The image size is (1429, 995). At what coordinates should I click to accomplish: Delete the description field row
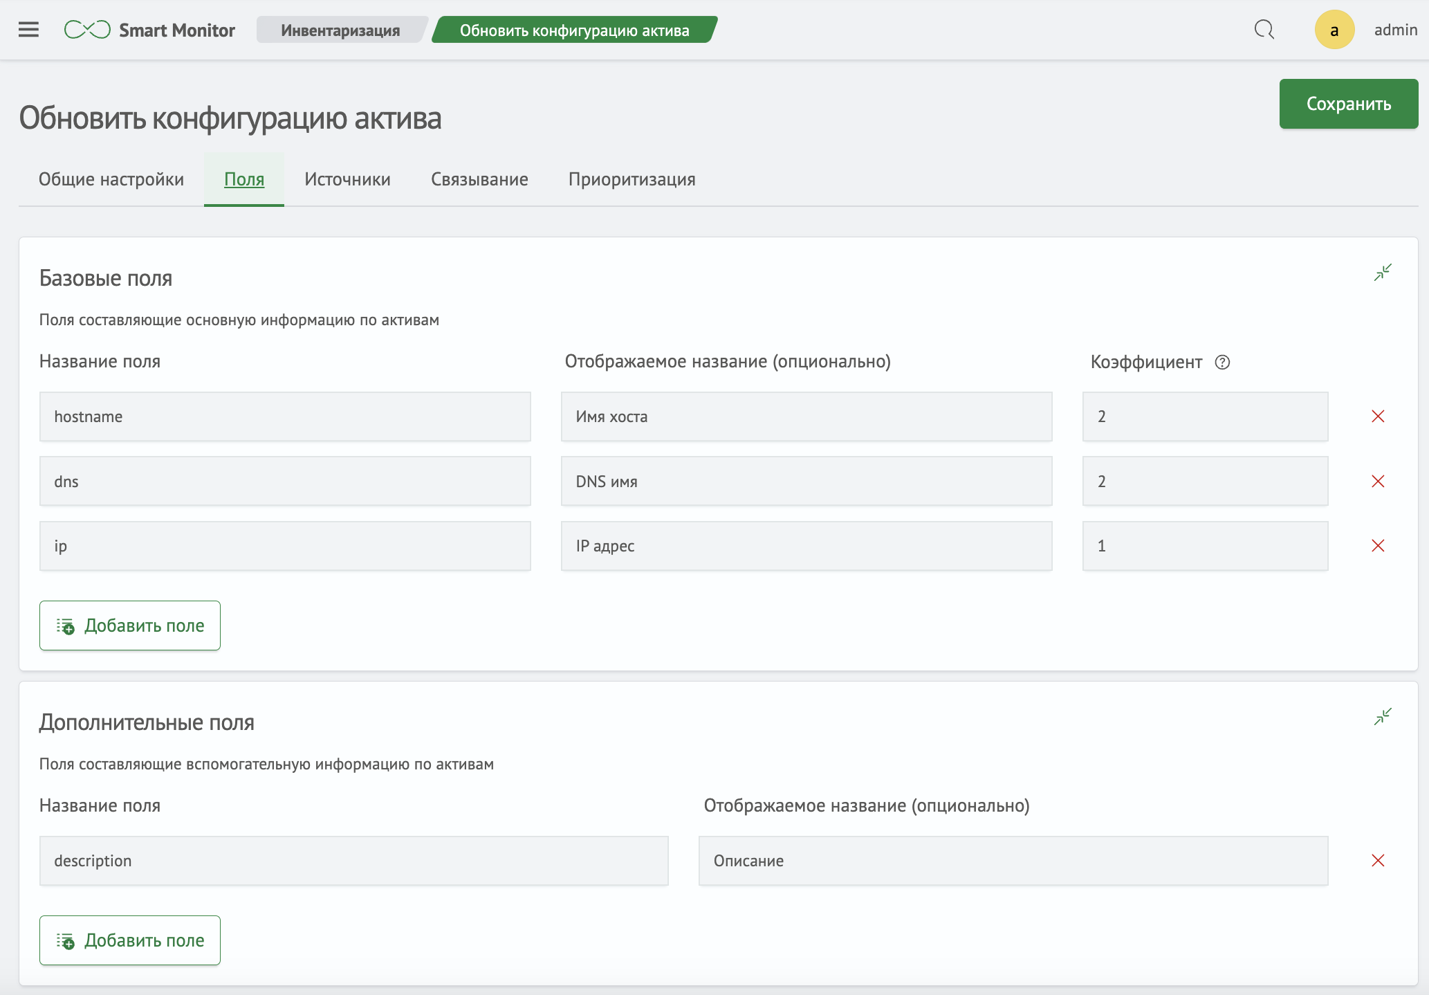point(1378,860)
